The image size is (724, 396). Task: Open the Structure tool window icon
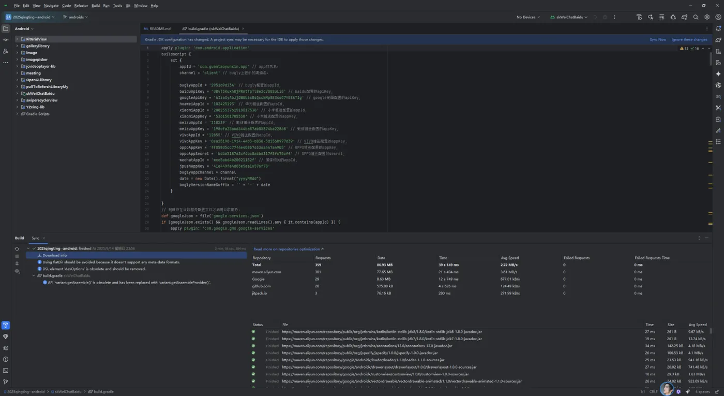[6, 51]
